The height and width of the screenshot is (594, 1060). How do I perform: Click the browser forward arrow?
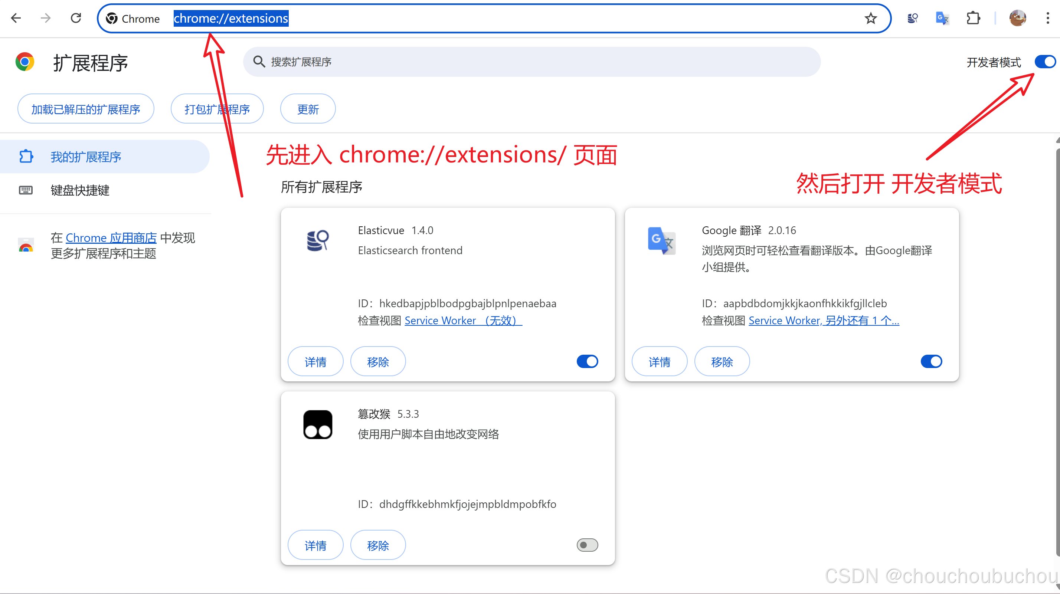click(x=46, y=18)
